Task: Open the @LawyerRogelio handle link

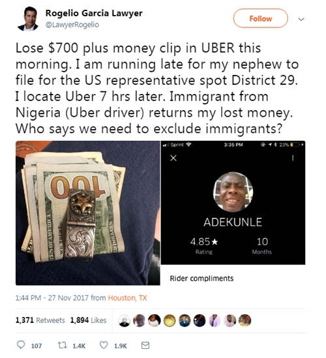Action: pyautogui.click(x=72, y=24)
